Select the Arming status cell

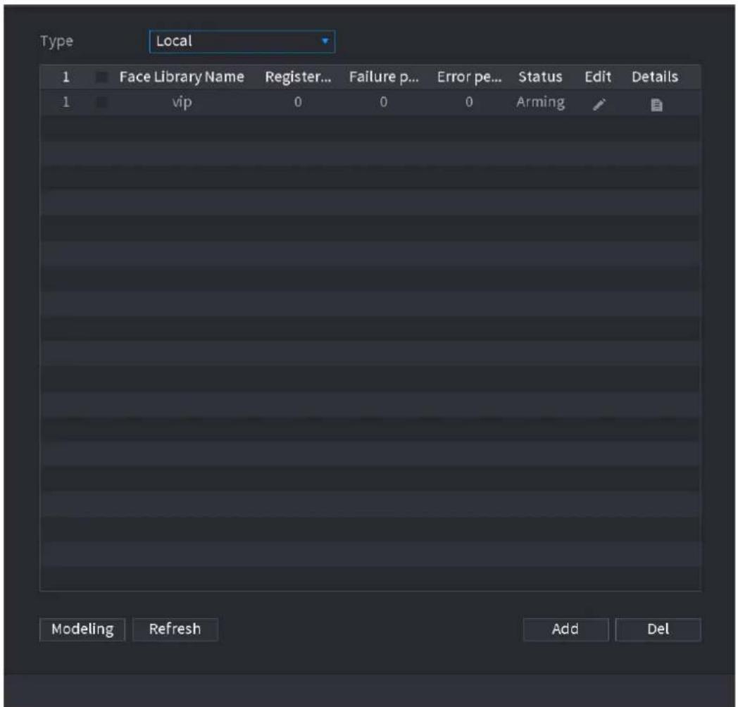pos(540,102)
